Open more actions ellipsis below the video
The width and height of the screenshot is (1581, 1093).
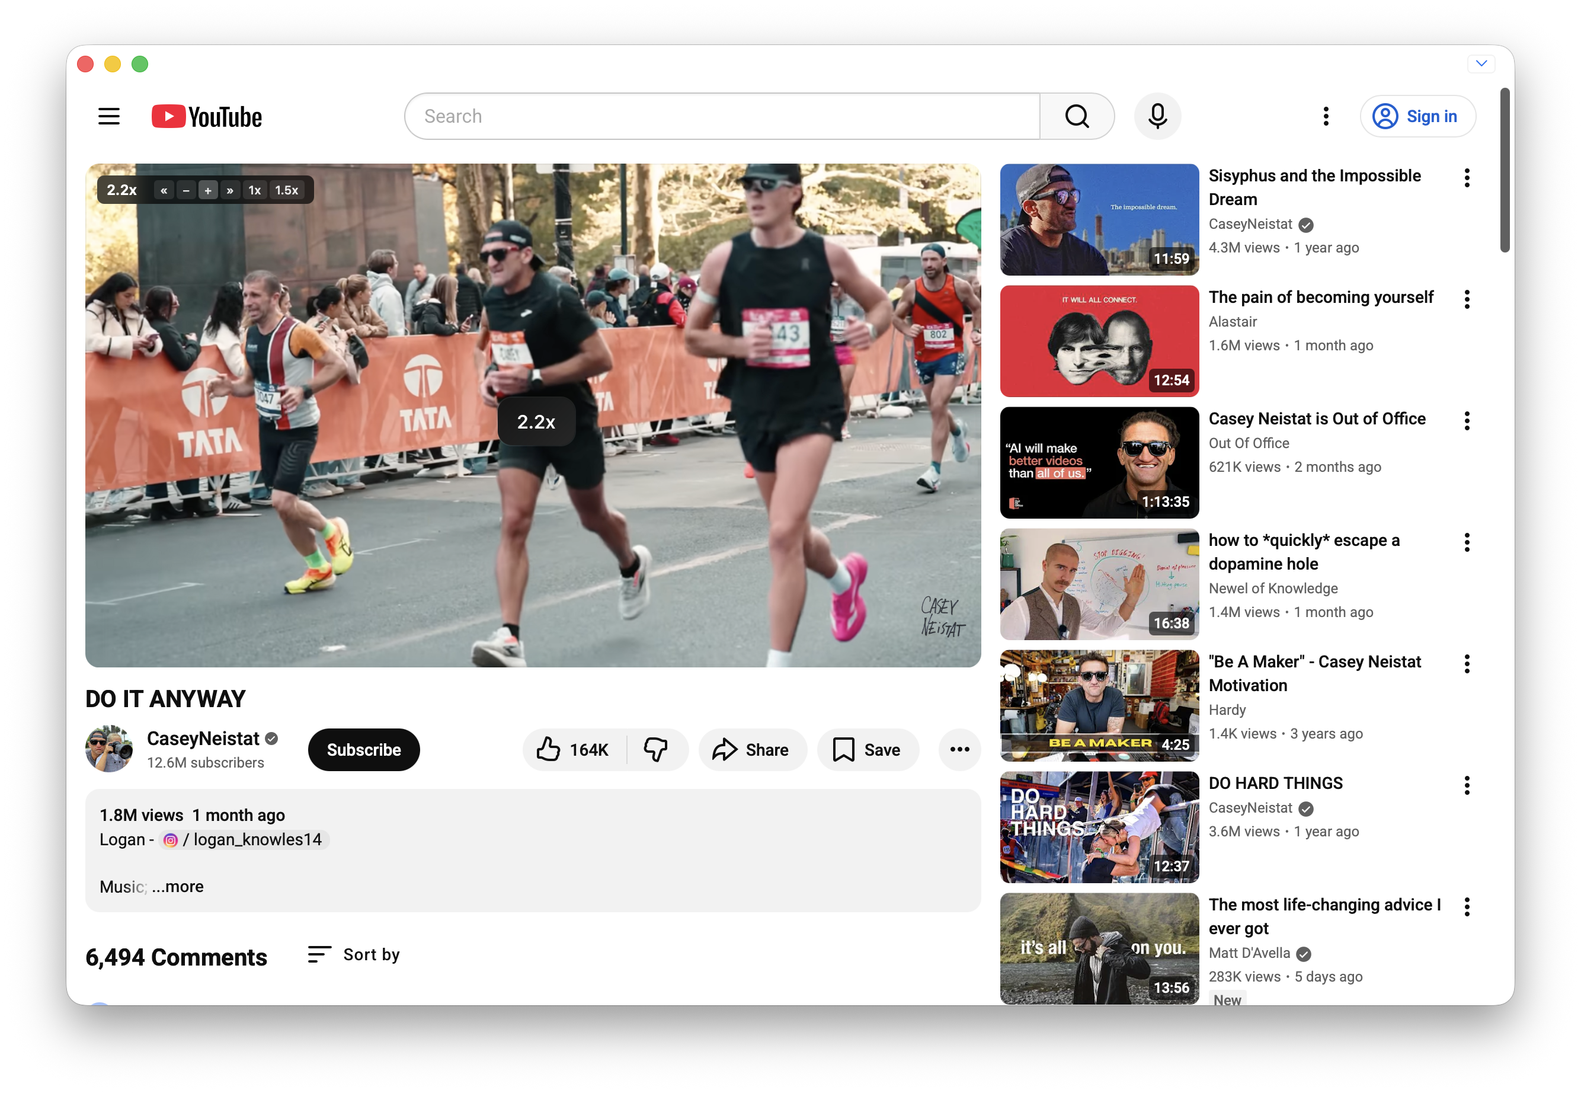click(959, 750)
